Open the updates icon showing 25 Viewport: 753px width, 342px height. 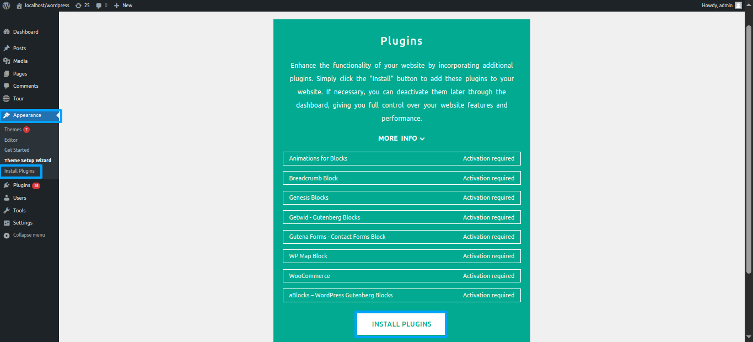pyautogui.click(x=78, y=6)
